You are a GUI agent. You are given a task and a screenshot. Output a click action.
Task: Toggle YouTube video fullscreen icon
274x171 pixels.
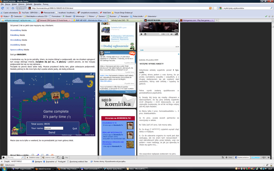point(176,34)
